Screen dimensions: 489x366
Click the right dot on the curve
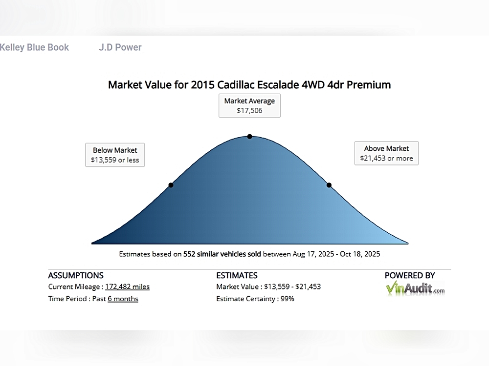[329, 185]
